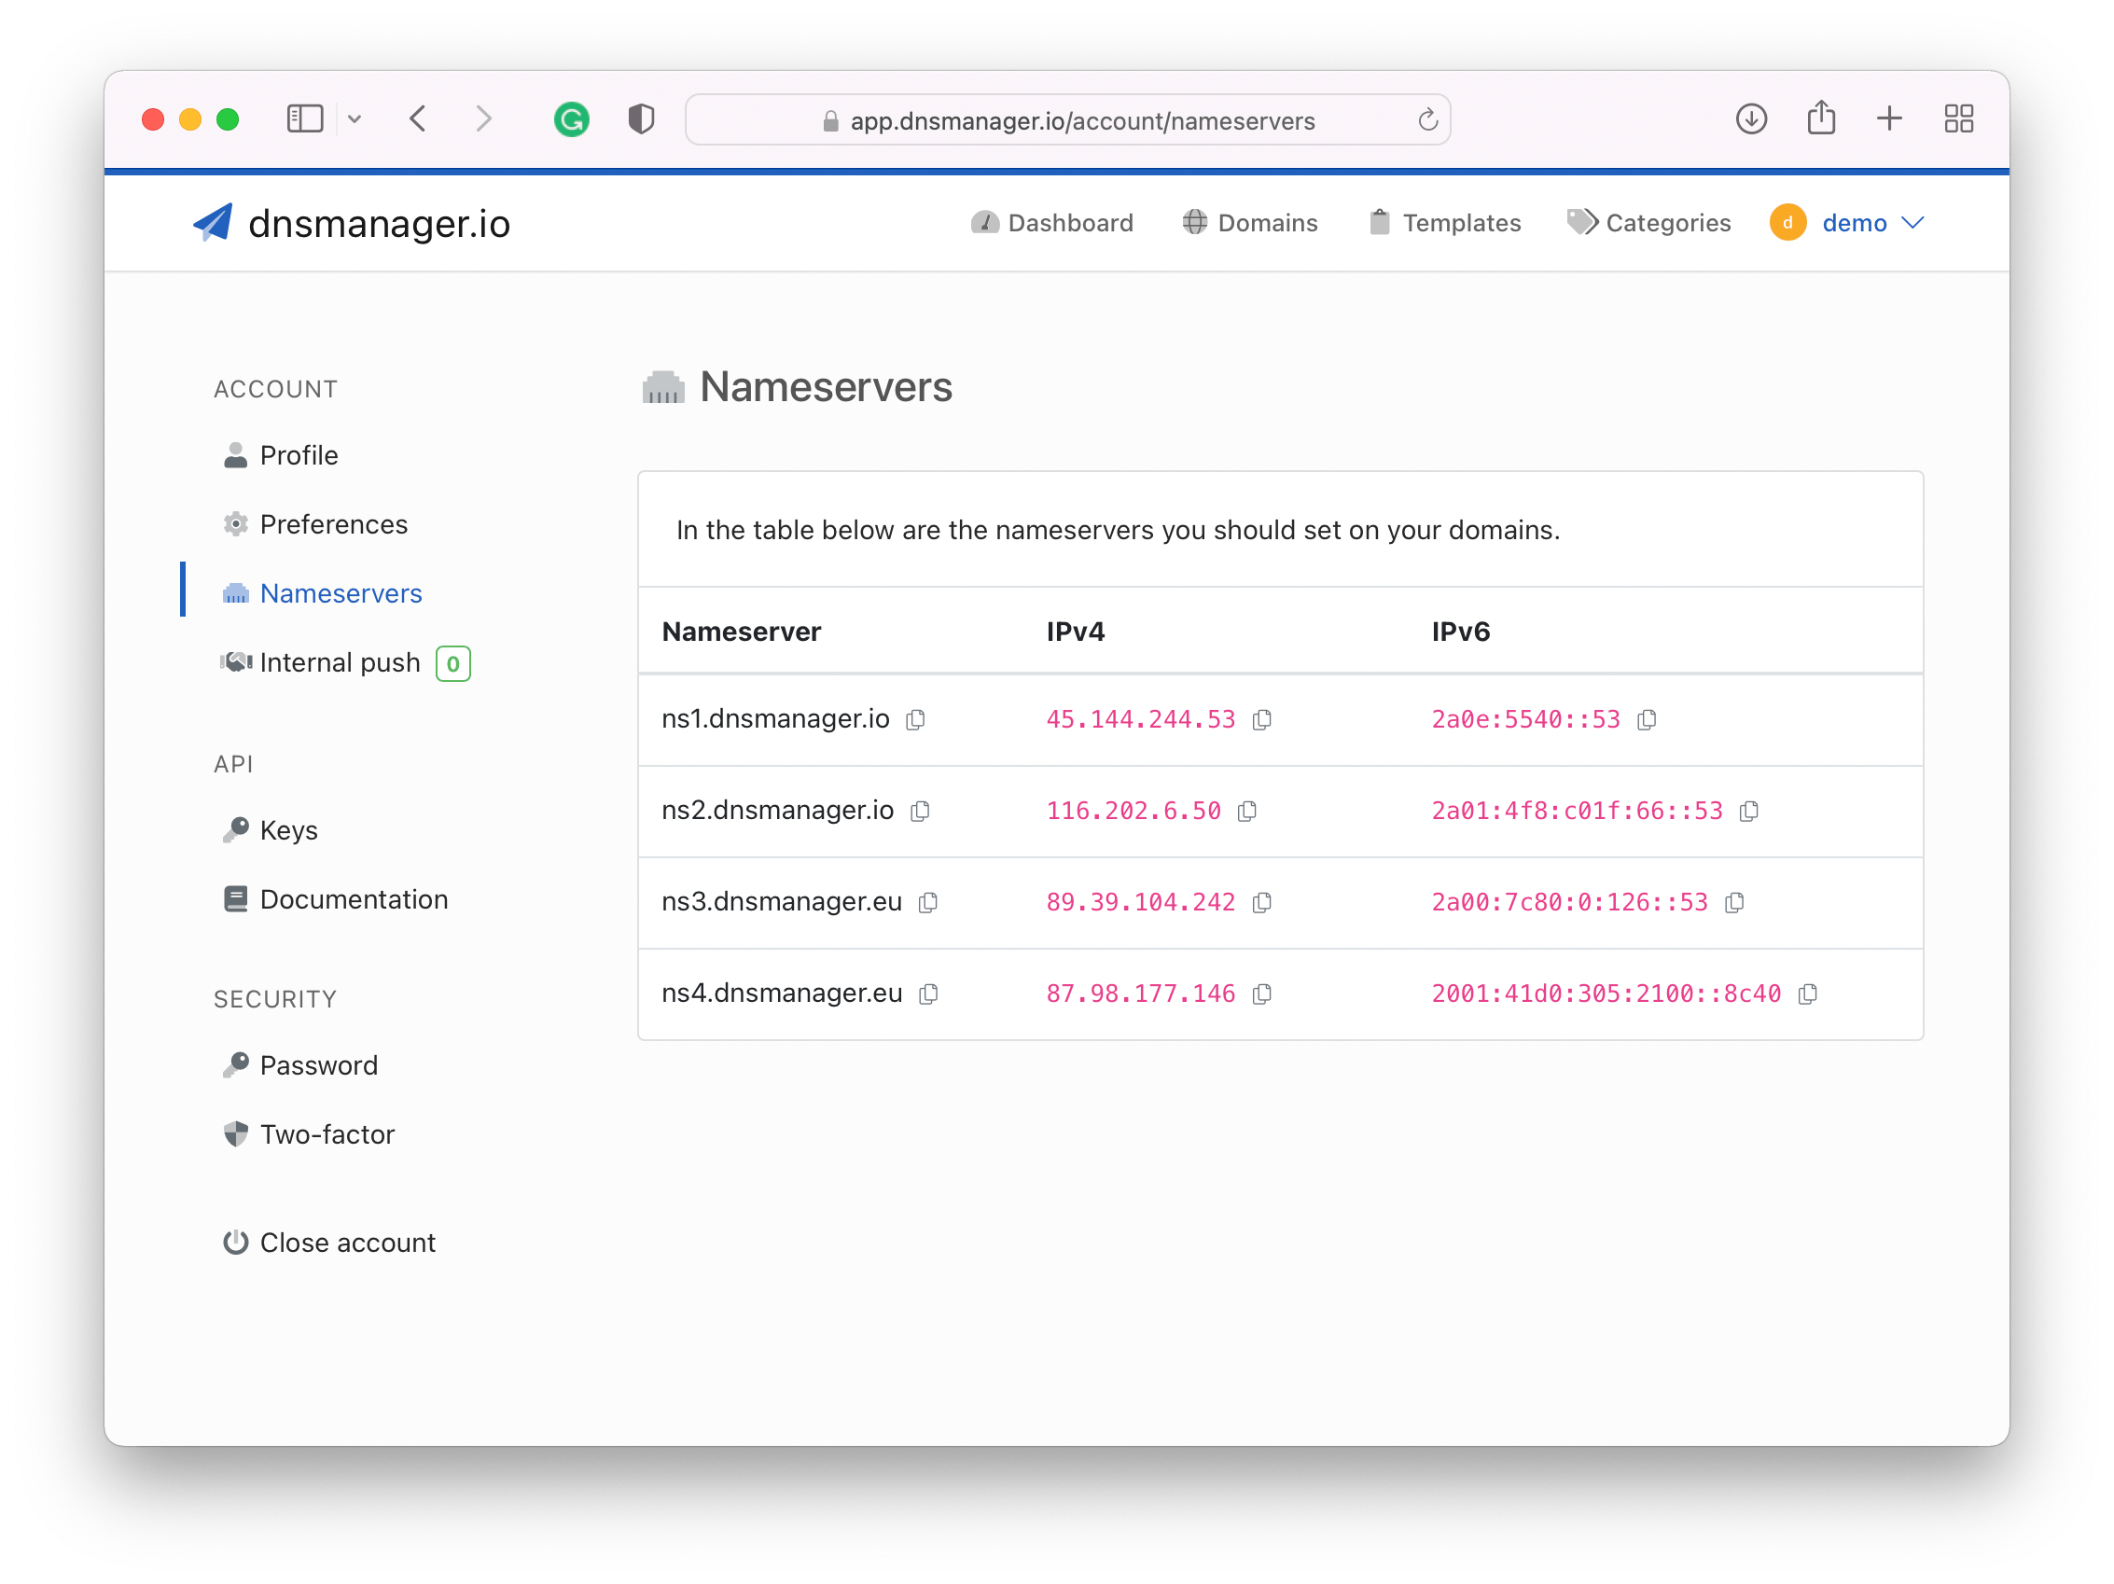Open API Keys page

(270, 830)
